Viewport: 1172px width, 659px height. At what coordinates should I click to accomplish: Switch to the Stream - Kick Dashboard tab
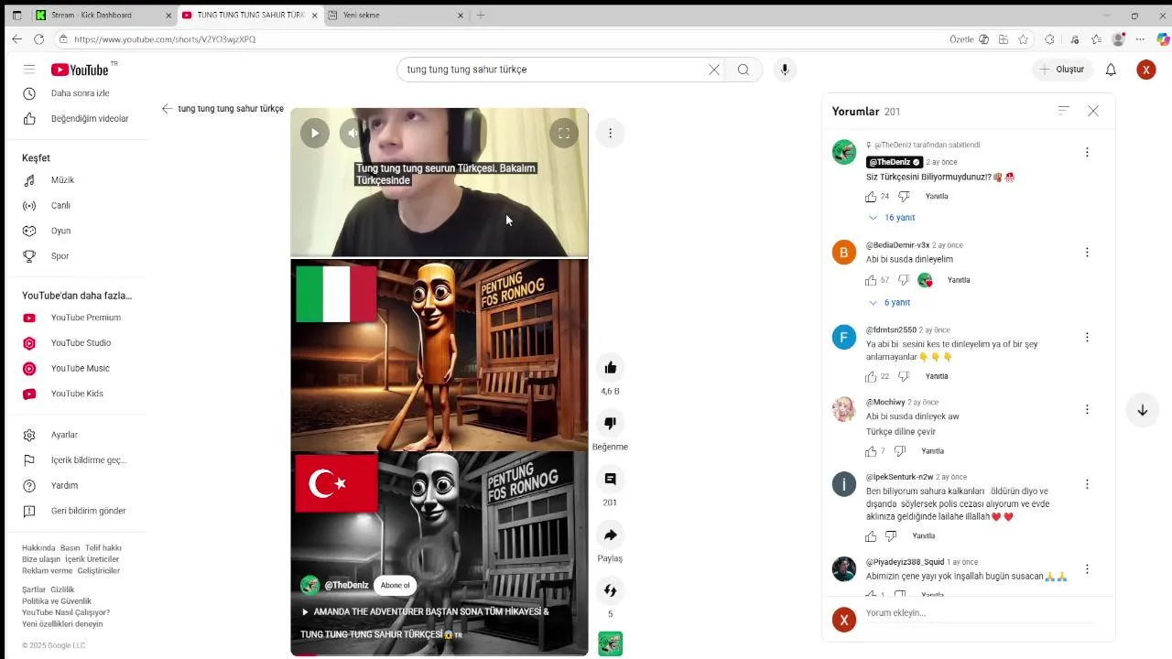pos(103,16)
